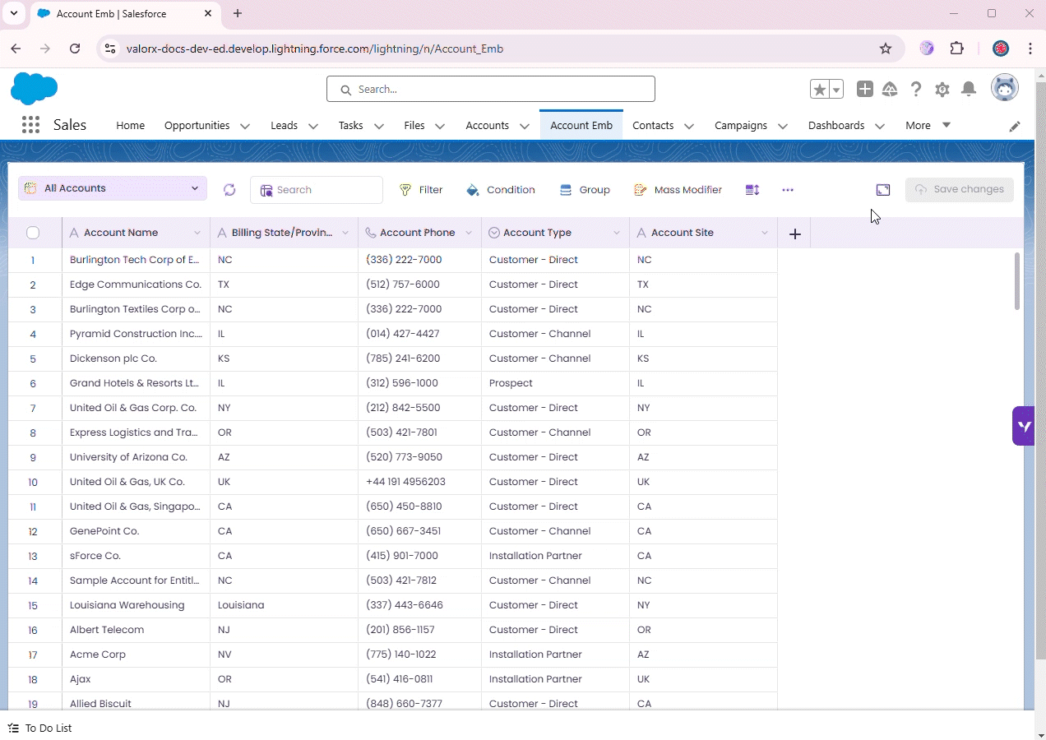1046x740 pixels.
Task: Open the Account Type column dropdown
Action: coord(616,234)
